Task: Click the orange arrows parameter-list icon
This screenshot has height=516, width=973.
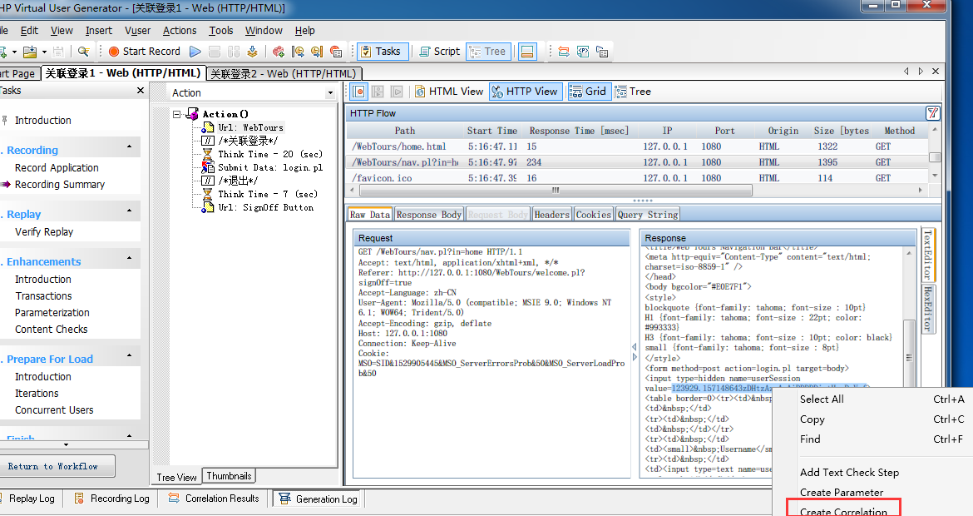Action: 564,52
